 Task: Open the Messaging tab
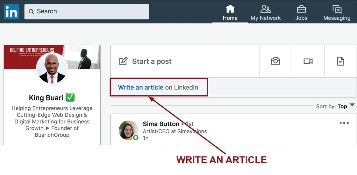click(337, 12)
